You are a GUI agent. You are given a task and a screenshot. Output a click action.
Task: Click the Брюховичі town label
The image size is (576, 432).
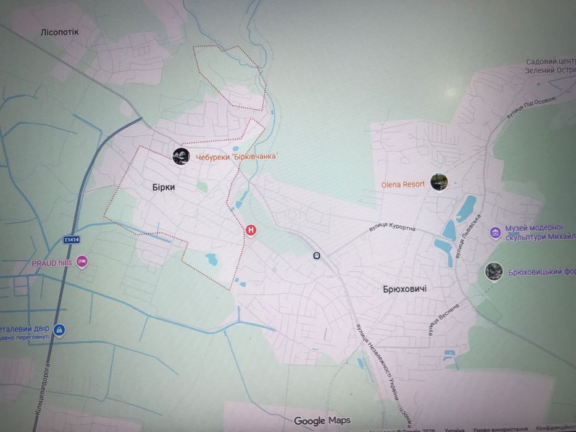click(405, 289)
